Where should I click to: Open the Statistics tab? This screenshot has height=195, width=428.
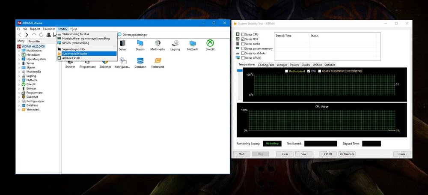pos(330,65)
